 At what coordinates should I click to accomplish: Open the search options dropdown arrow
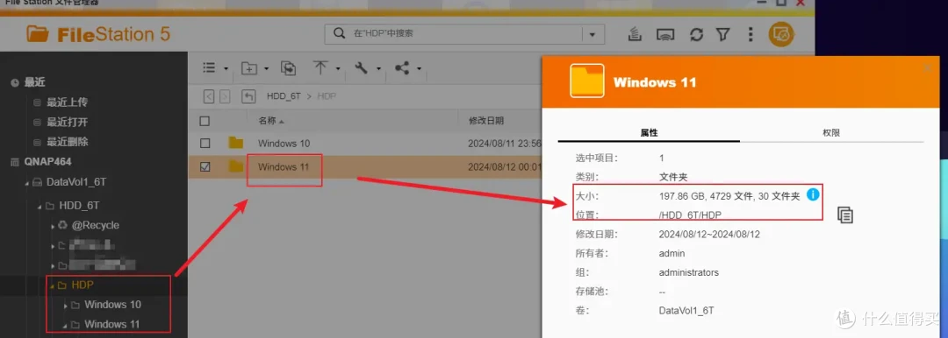tap(592, 34)
